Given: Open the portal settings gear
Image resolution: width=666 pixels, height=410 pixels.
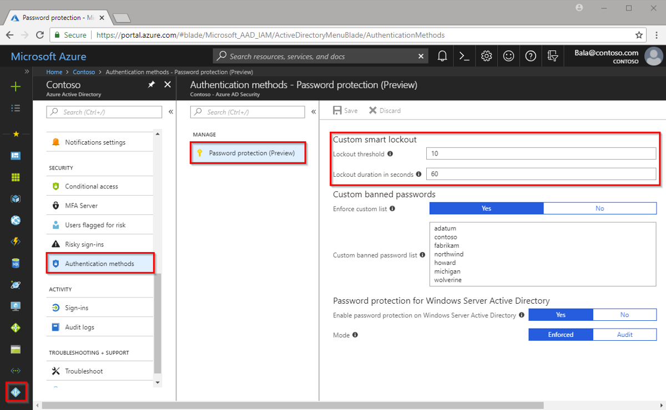Looking at the screenshot, I should click(x=487, y=56).
